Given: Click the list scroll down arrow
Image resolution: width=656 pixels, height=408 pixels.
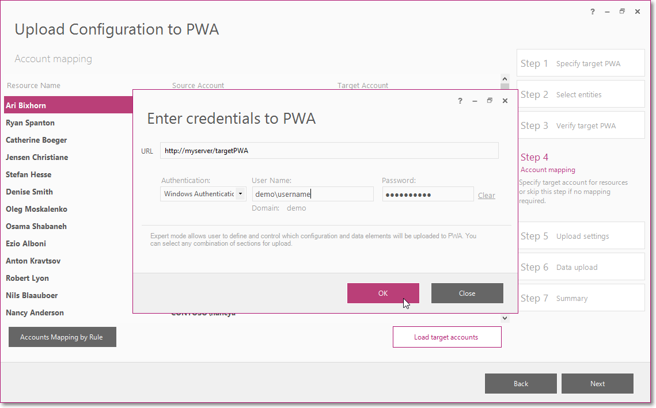Looking at the screenshot, I should coord(505,318).
